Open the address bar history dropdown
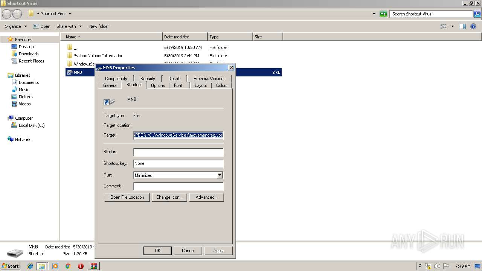482x271 pixels. (x=374, y=14)
